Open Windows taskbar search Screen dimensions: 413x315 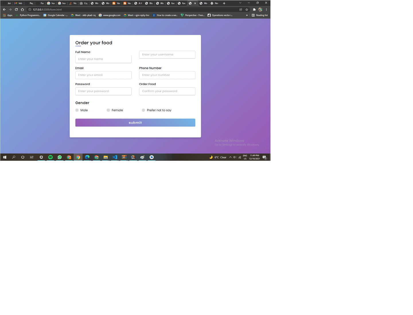13,157
